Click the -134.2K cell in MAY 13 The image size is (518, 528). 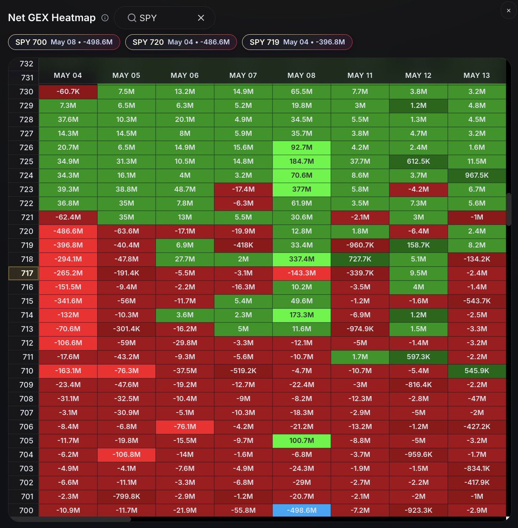coord(477,259)
